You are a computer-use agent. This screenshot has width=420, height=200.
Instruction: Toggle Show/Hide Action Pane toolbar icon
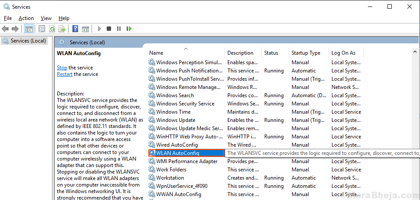pos(85,29)
